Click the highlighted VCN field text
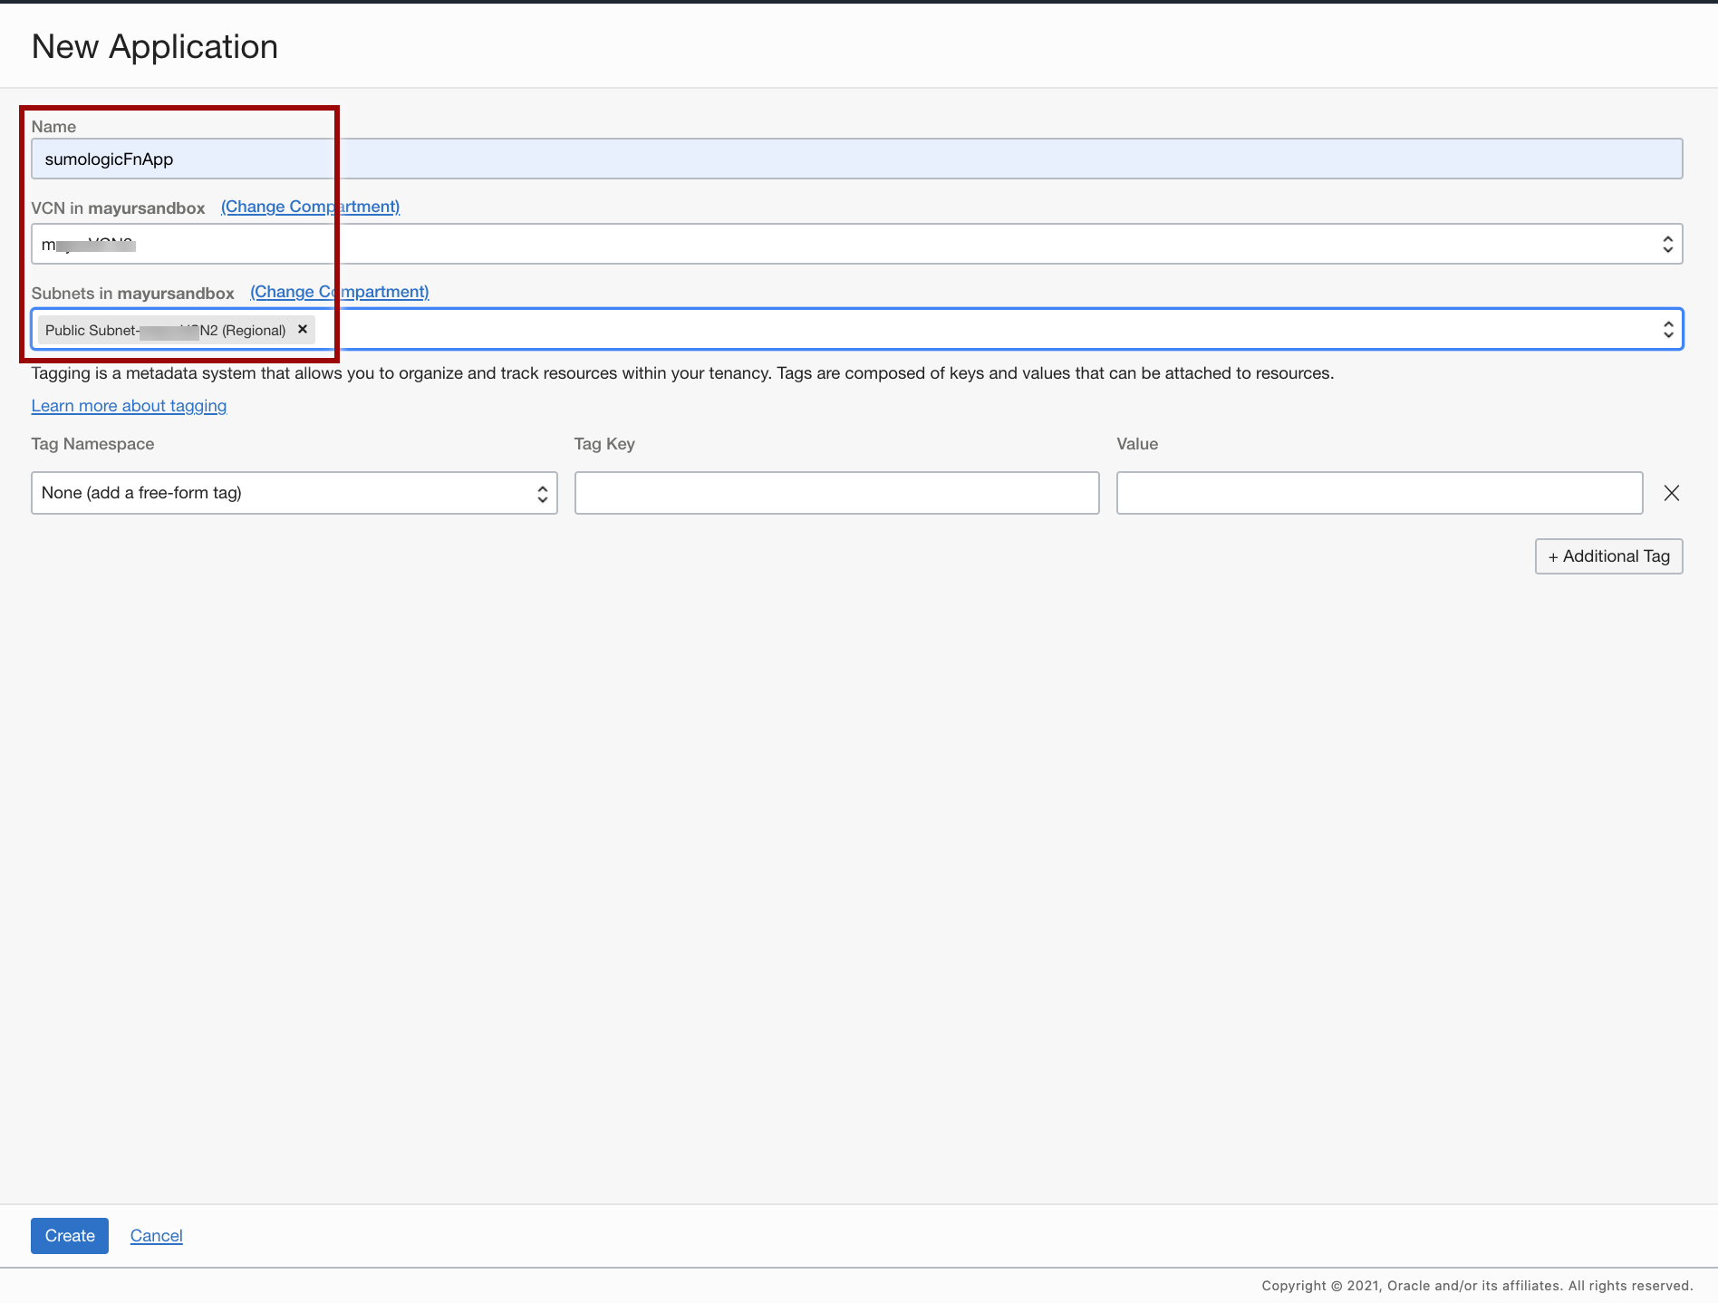Viewport: 1718px width, 1303px height. tap(86, 243)
